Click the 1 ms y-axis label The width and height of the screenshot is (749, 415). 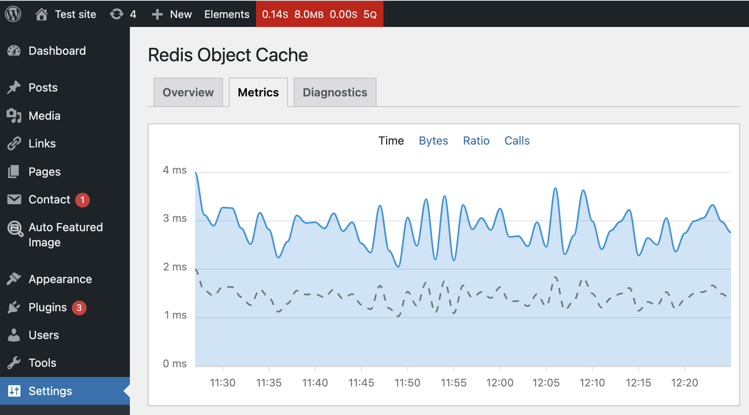tap(175, 315)
